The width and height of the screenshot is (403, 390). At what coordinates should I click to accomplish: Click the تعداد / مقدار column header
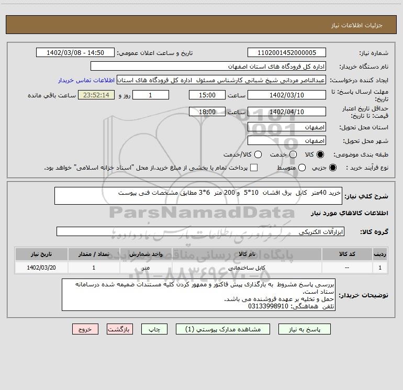click(94, 254)
